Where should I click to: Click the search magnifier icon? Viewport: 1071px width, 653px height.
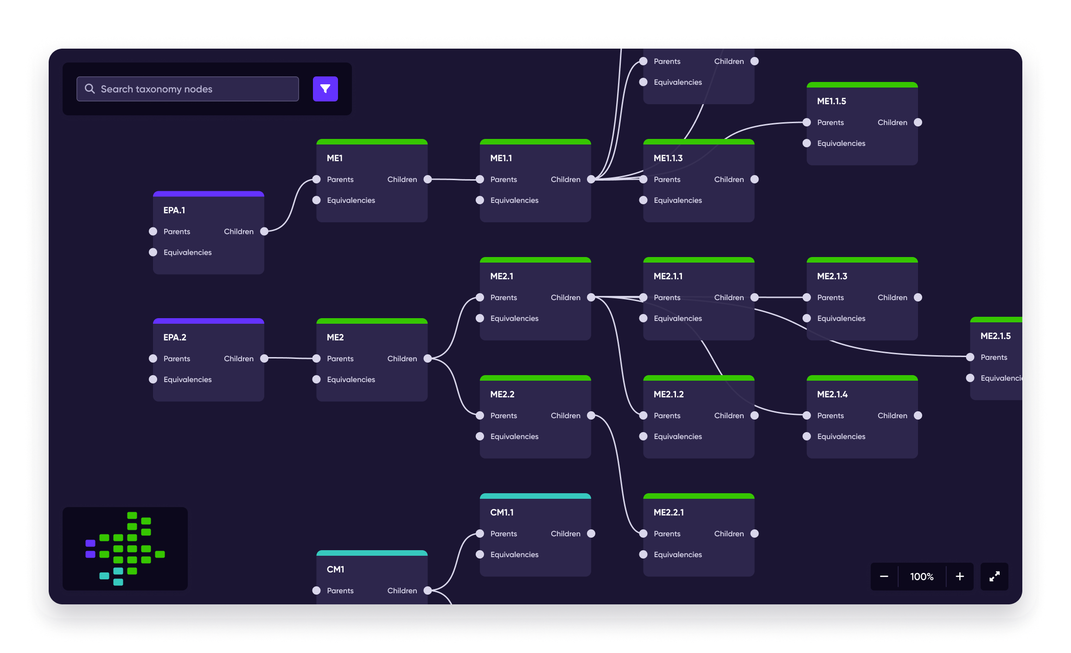click(89, 89)
